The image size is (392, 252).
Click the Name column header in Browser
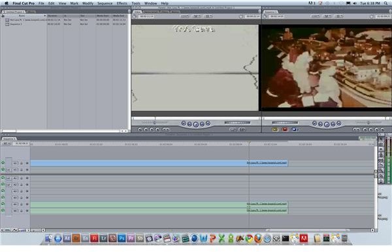coord(24,16)
